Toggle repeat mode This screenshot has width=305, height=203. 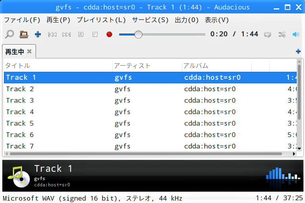click(x=267, y=34)
